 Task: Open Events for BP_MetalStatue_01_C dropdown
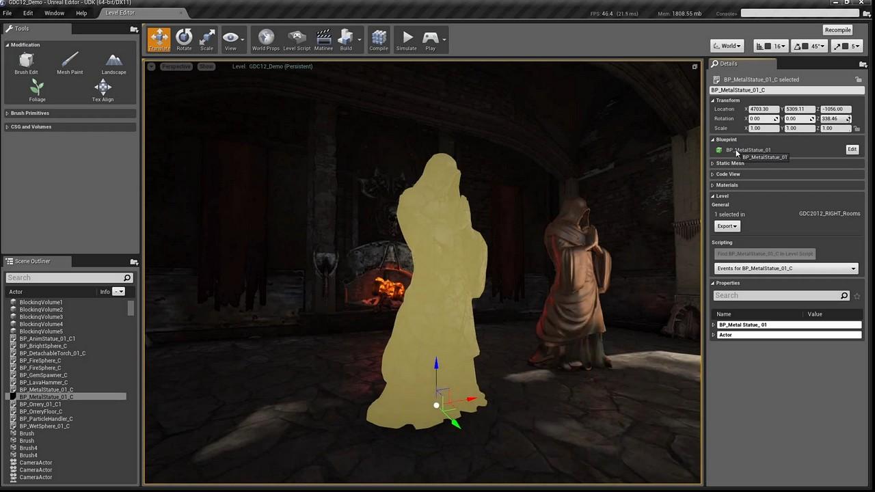click(x=785, y=269)
